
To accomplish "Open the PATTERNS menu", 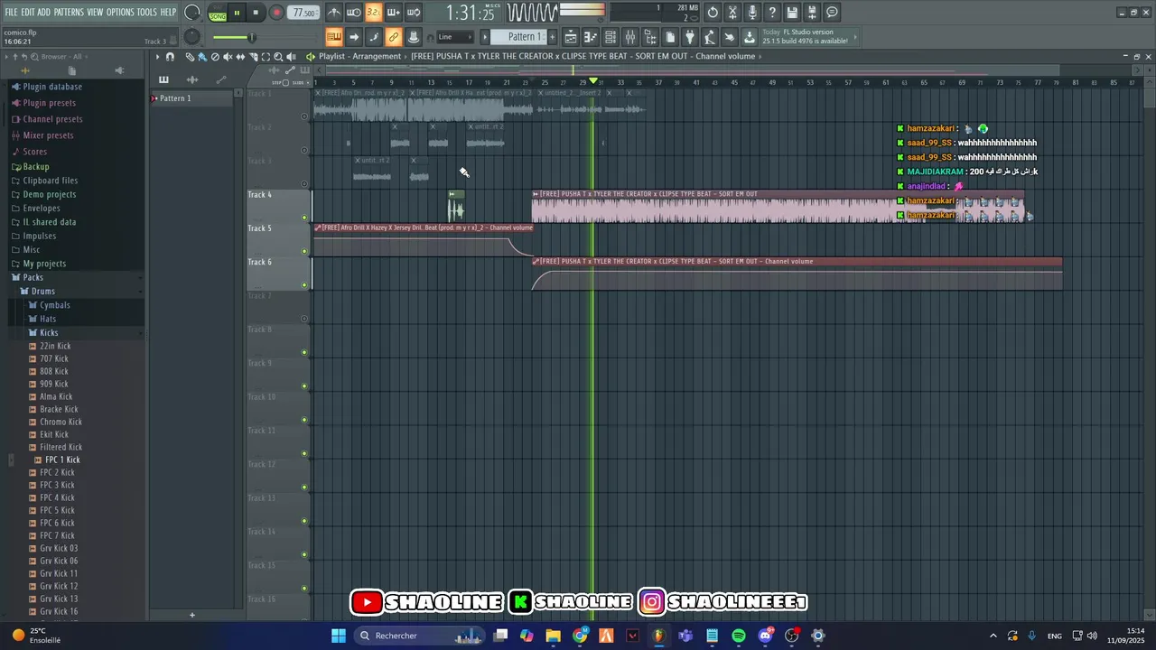I will [69, 12].
